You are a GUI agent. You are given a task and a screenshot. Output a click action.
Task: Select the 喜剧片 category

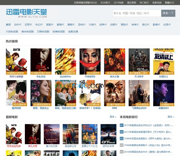point(50,24)
